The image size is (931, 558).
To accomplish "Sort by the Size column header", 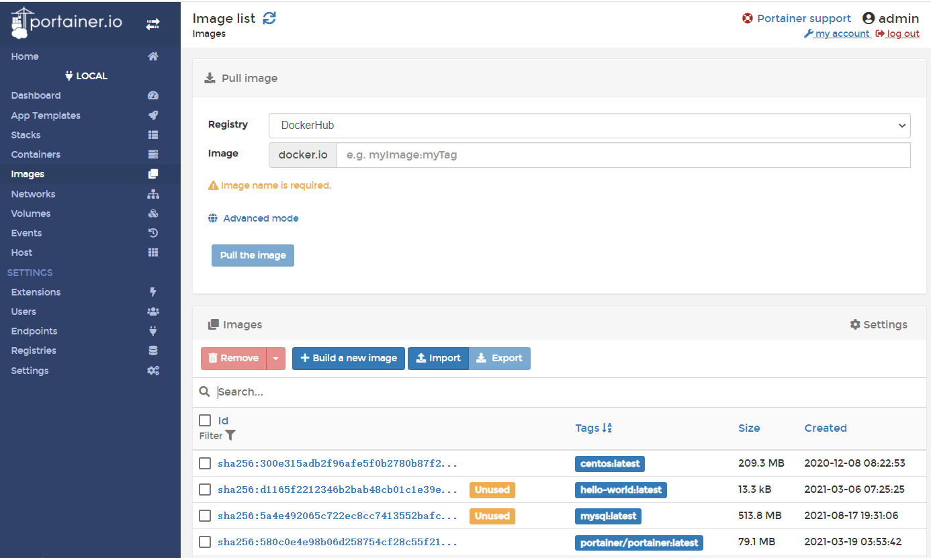I will [x=749, y=428].
